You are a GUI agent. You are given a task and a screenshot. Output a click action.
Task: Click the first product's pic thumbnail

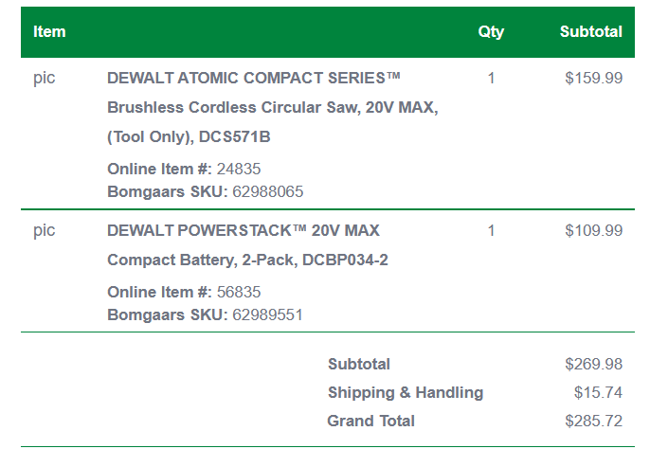[x=45, y=78]
